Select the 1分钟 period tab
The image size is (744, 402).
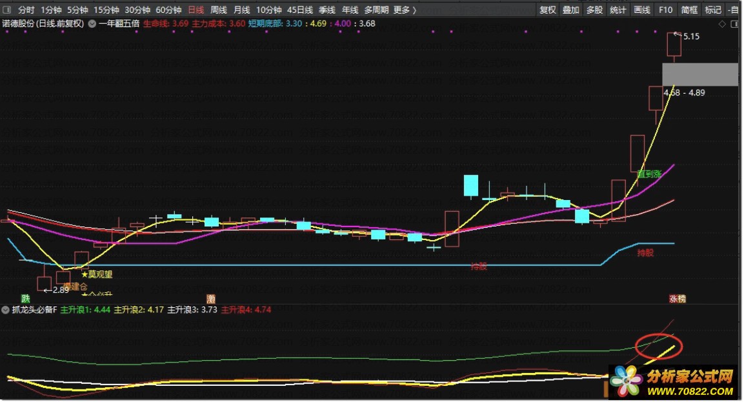click(x=51, y=10)
